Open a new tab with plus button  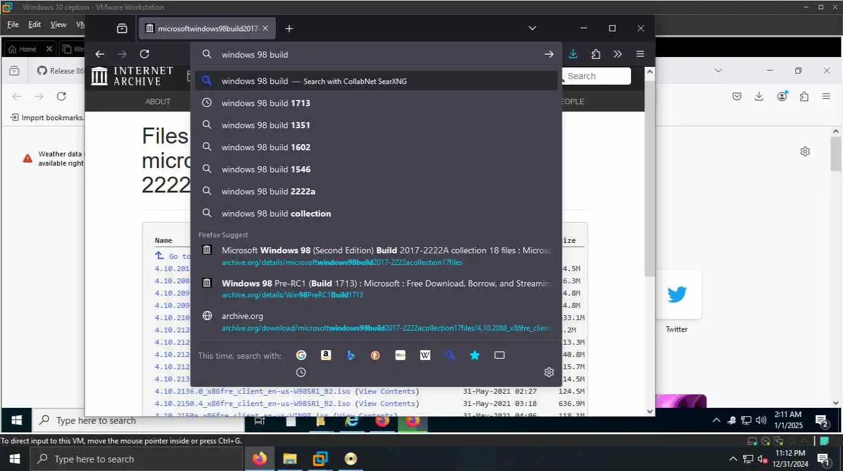289,28
